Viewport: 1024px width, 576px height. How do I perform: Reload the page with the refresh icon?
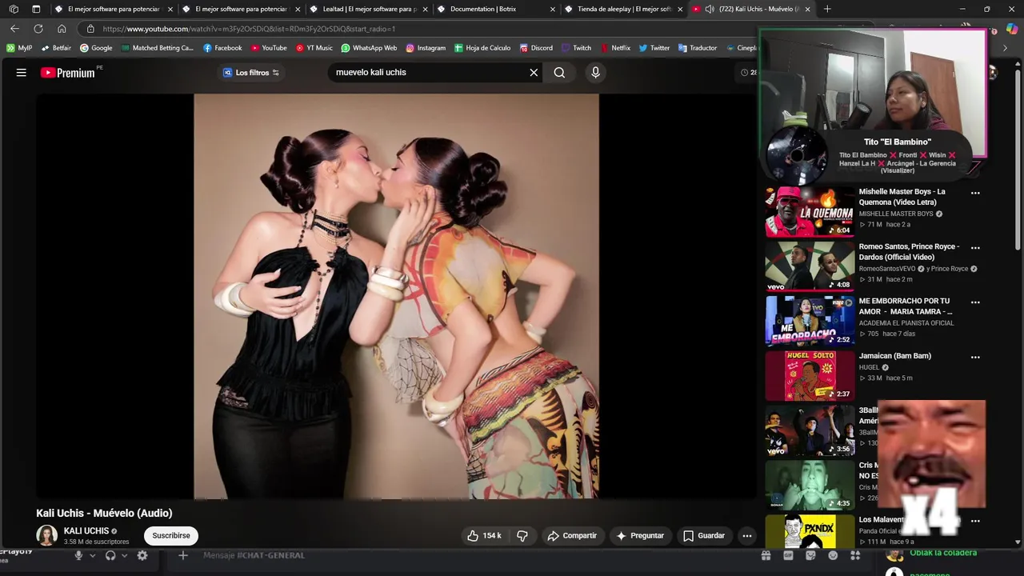38,29
